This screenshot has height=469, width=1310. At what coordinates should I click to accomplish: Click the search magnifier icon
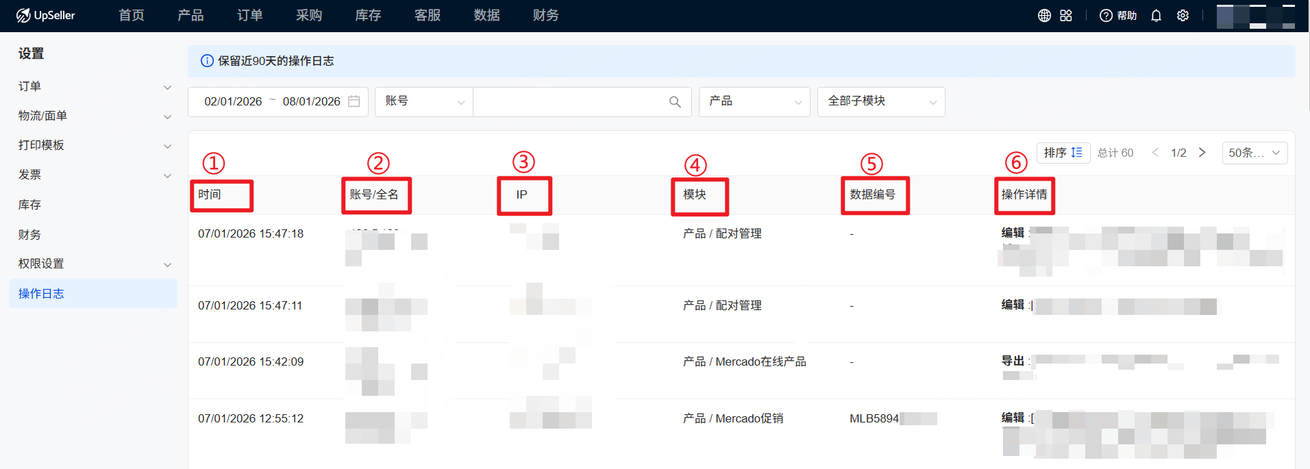[x=675, y=102]
